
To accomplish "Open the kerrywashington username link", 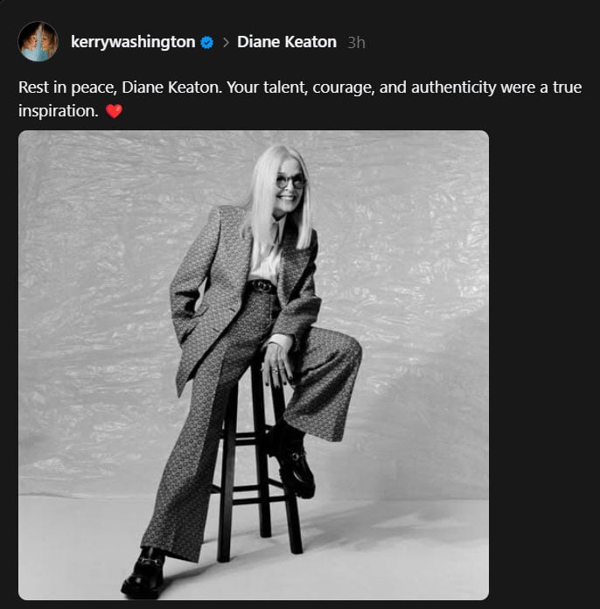I will coord(133,42).
